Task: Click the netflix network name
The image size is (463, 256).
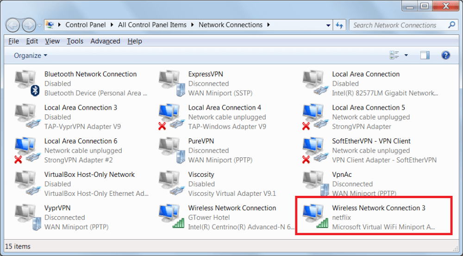Action: point(341,218)
